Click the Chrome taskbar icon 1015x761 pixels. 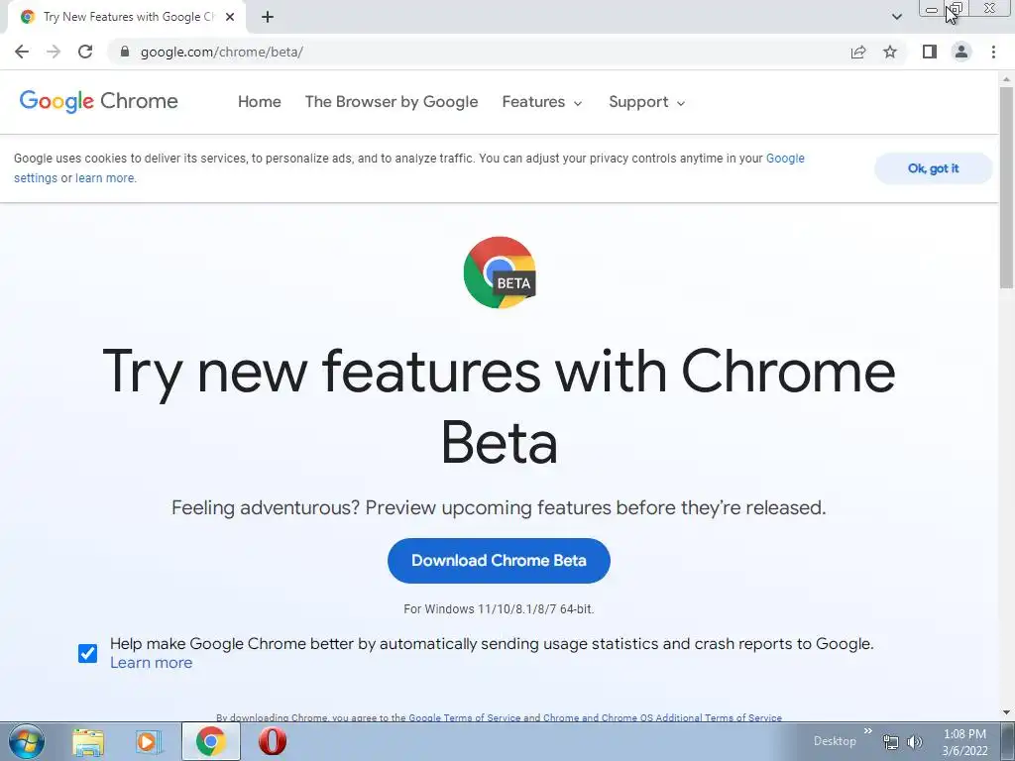point(210,741)
